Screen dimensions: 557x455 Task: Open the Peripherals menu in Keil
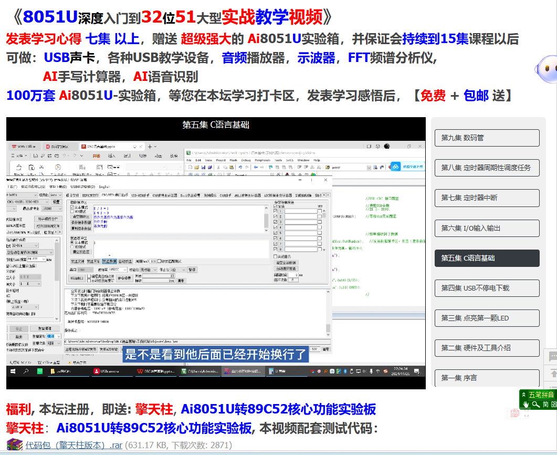point(262,160)
